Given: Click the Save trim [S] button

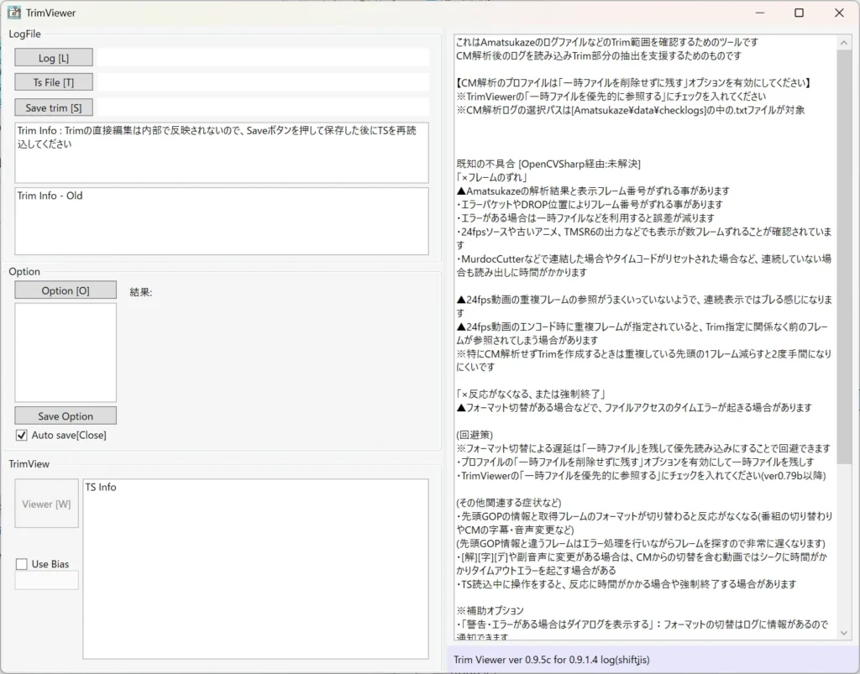Looking at the screenshot, I should (x=54, y=107).
